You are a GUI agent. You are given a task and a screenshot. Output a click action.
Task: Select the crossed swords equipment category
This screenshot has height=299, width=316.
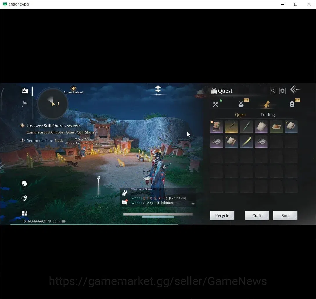216,104
